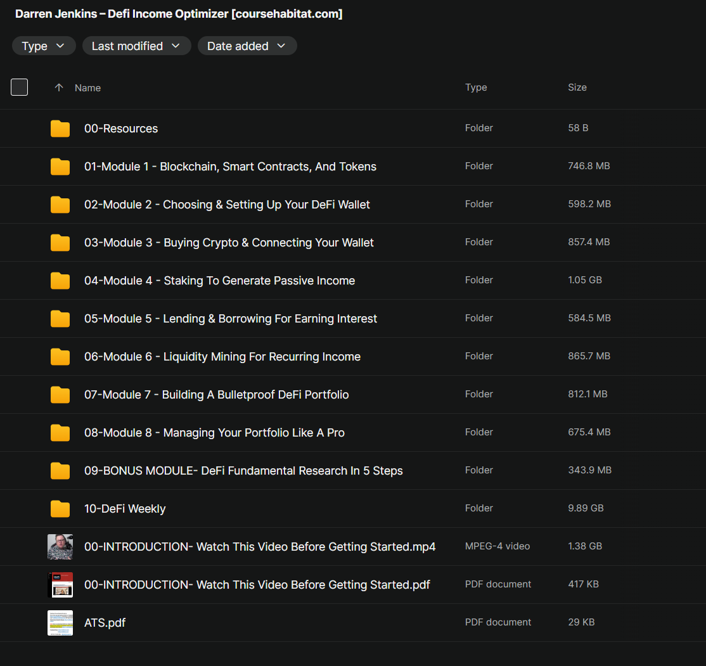Click the 10-DeFi Weekly folder icon
This screenshot has width=706, height=666.
pos(60,509)
